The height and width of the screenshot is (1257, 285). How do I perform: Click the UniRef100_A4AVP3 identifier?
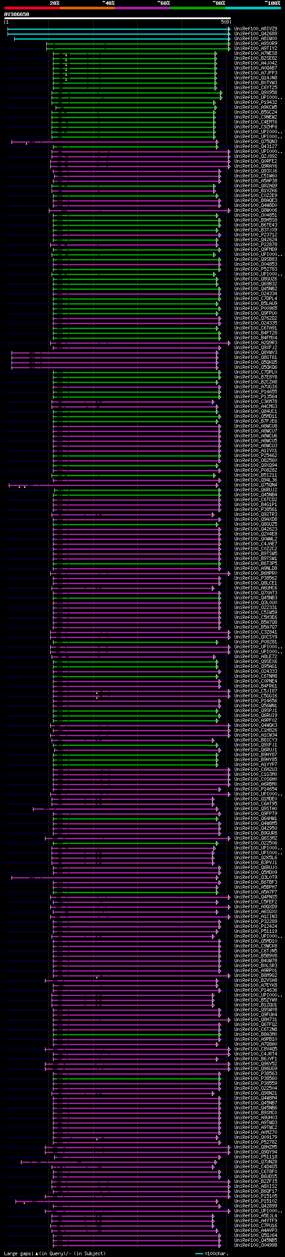tap(256, 1231)
